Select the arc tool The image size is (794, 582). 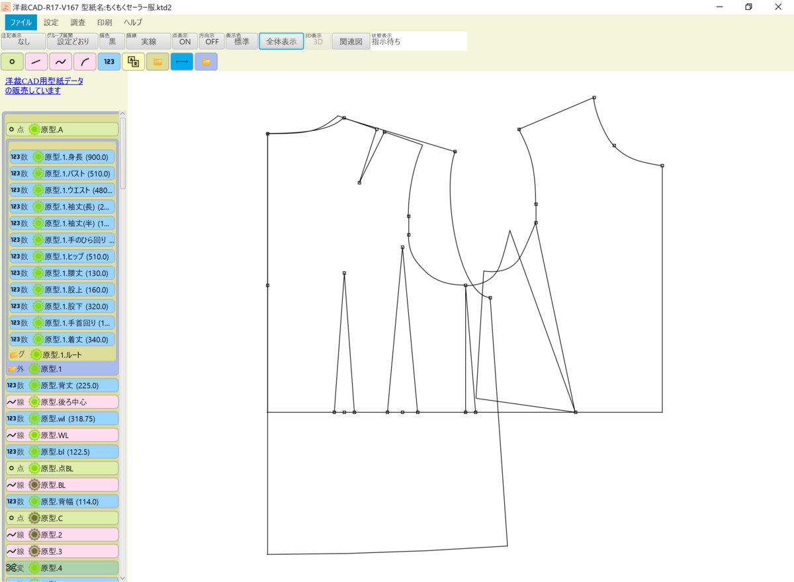coord(84,61)
